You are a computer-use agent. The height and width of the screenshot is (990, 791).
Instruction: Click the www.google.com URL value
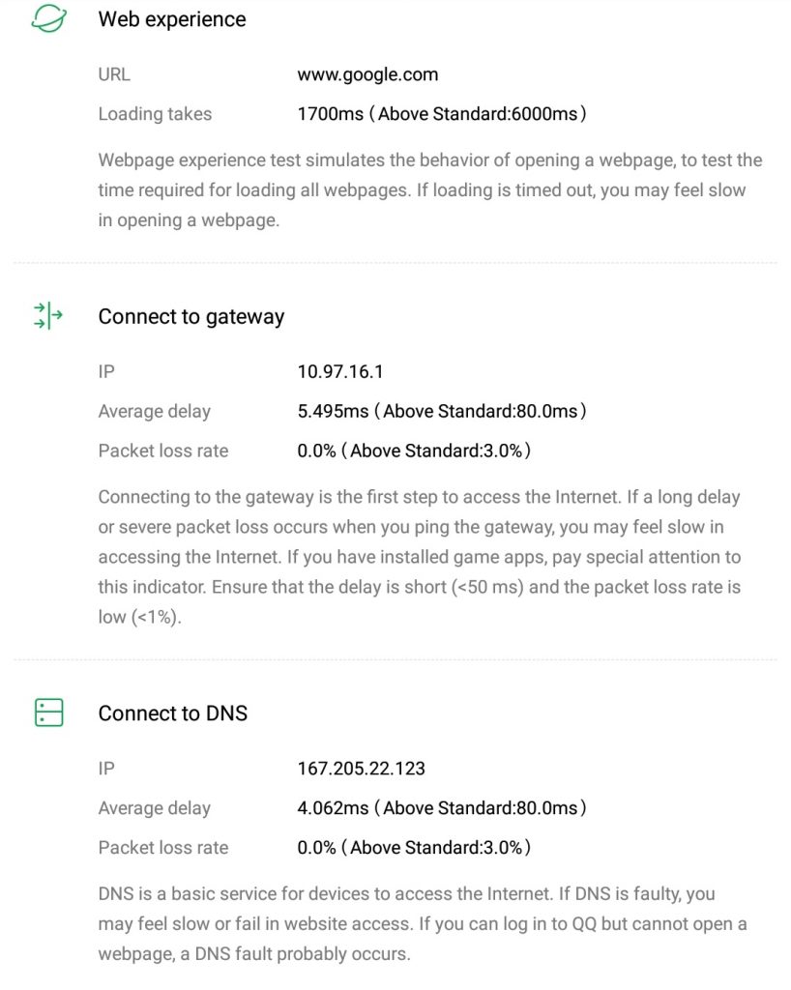[x=367, y=74]
